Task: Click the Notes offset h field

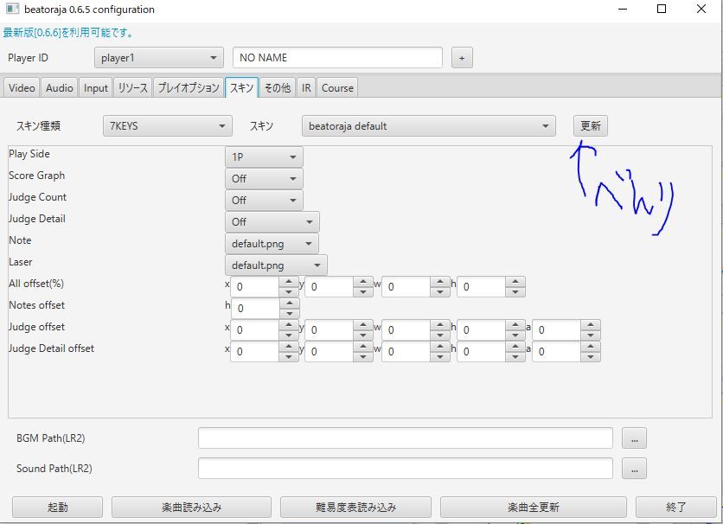Action: pyautogui.click(x=256, y=309)
